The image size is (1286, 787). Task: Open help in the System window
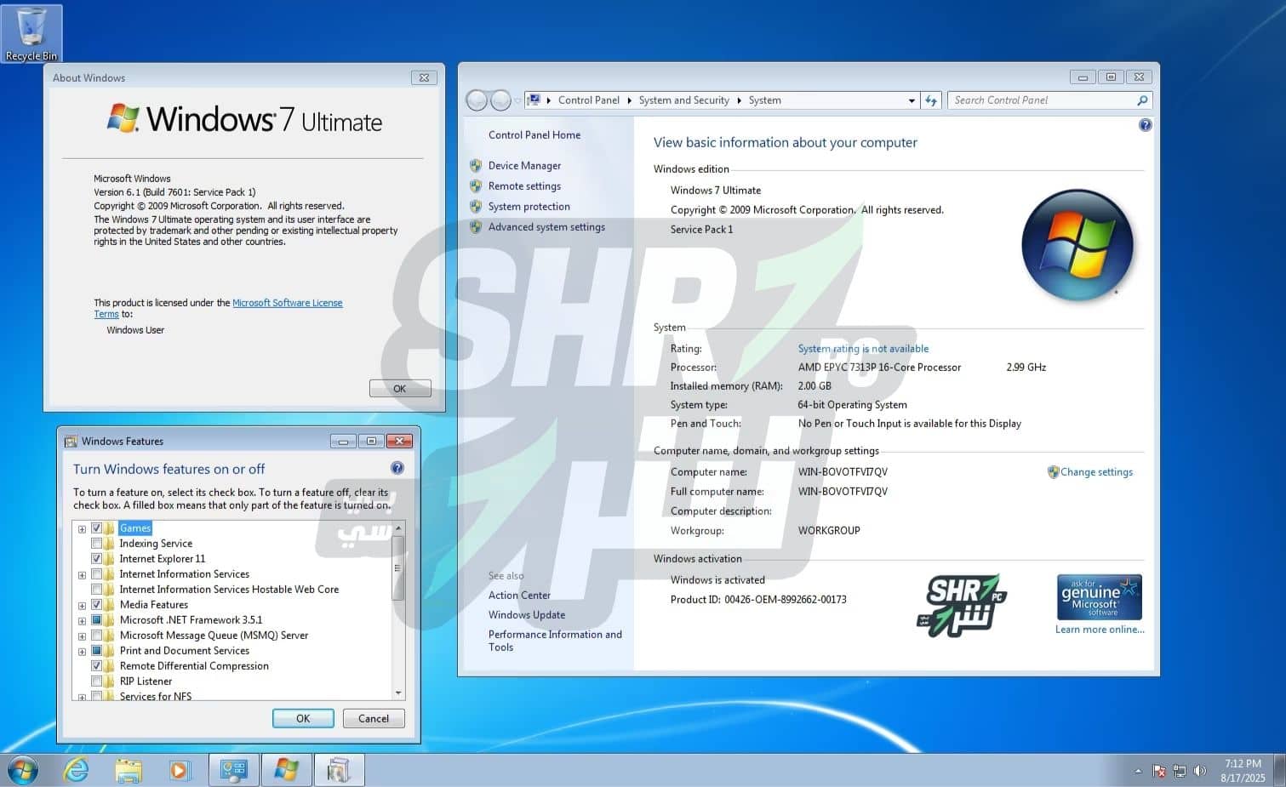(1145, 125)
